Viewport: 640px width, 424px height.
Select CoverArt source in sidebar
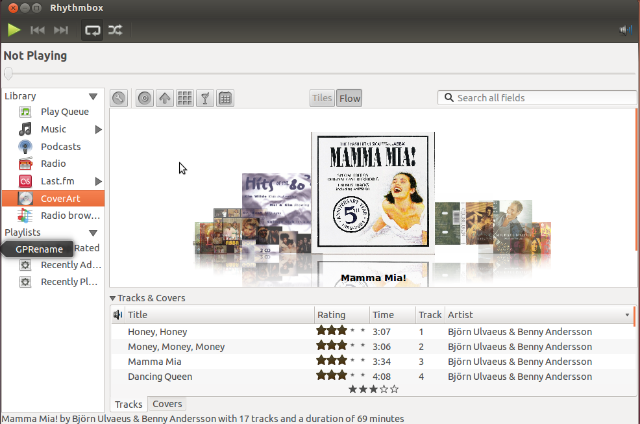[53, 199]
